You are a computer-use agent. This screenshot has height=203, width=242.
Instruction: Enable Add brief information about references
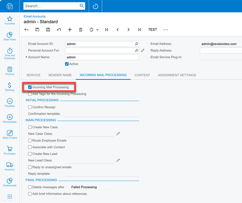(x=30, y=194)
